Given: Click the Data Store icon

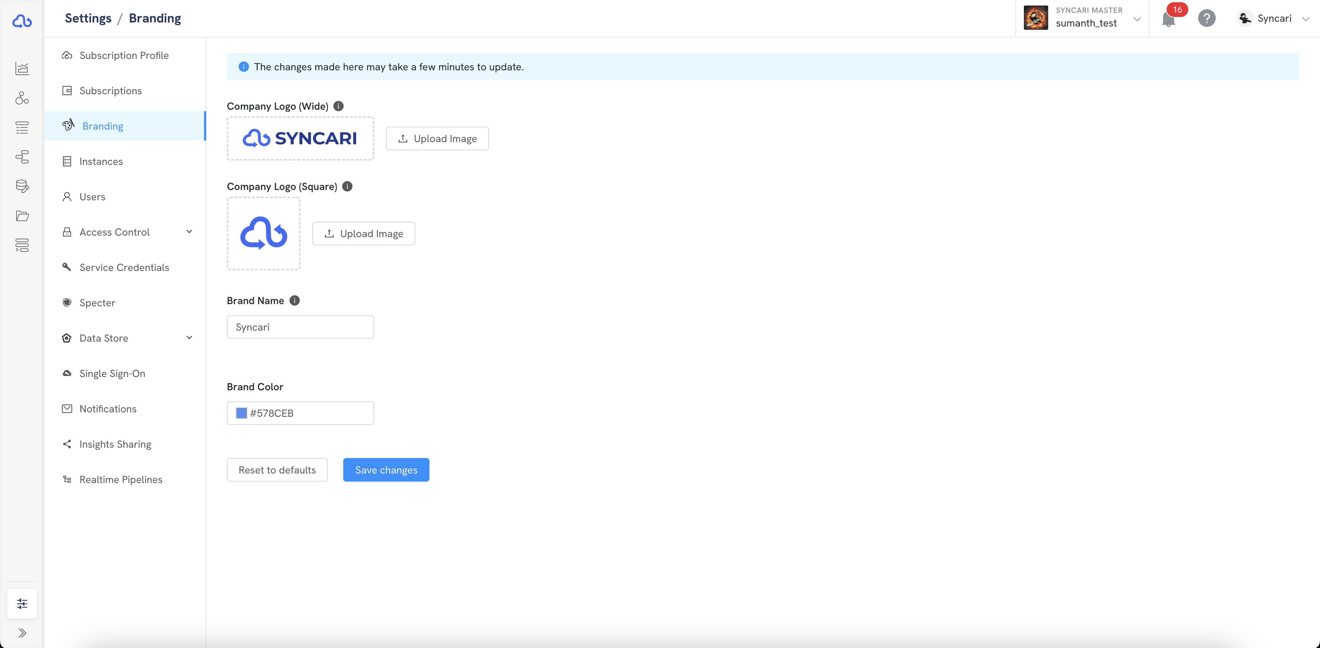Looking at the screenshot, I should click(x=67, y=338).
